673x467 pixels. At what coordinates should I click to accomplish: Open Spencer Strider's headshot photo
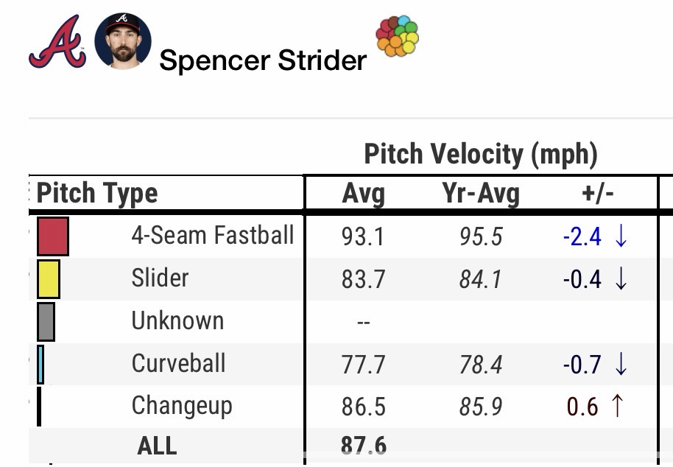pos(123,41)
